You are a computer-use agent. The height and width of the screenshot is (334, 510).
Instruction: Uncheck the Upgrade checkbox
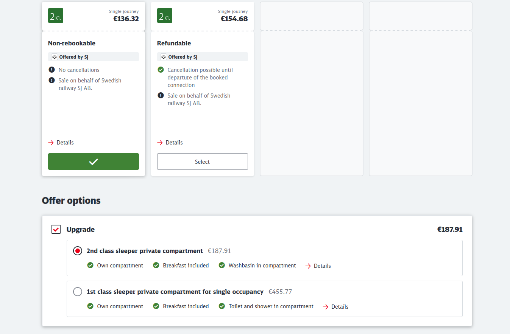[x=56, y=229]
